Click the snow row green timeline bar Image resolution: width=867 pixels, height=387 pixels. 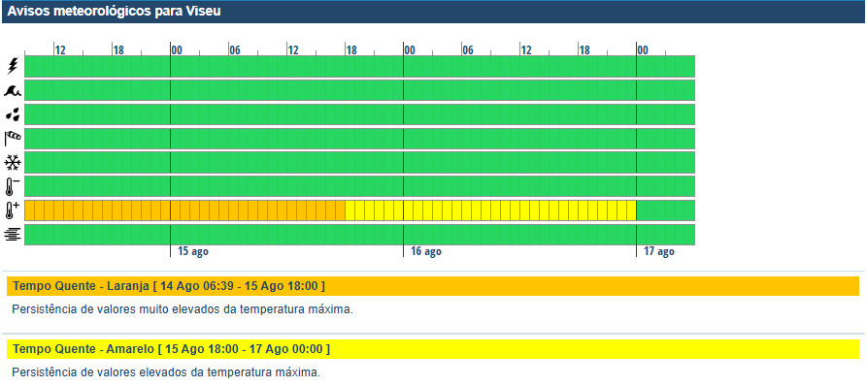tap(360, 162)
